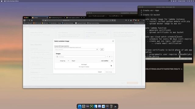Click 'upload docker image to aws ecr' terminal line
The height and width of the screenshot is (109, 195).
pos(165,24)
